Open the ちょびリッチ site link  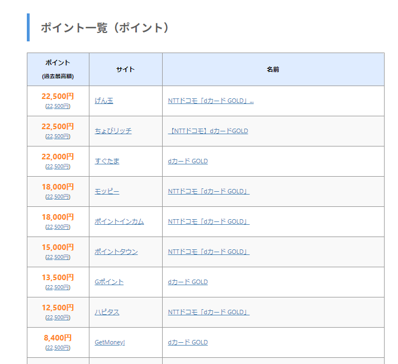point(113,131)
